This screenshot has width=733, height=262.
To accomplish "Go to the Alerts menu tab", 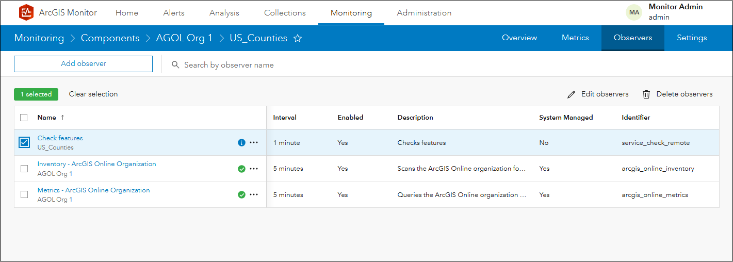I will 174,13.
